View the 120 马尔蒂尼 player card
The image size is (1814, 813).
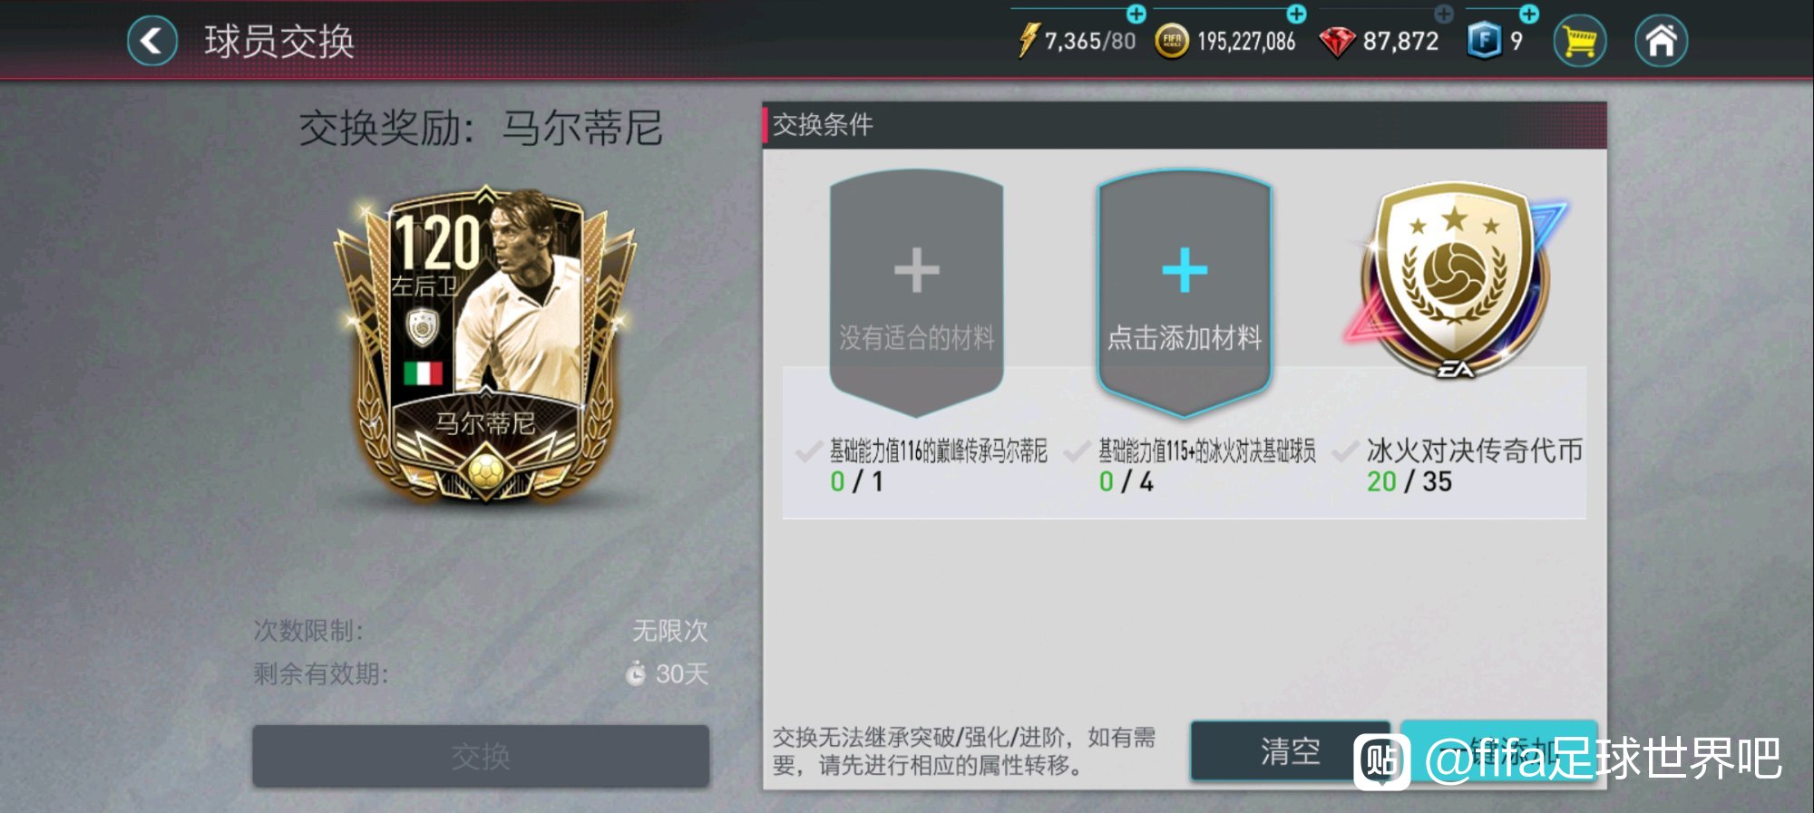pos(486,345)
